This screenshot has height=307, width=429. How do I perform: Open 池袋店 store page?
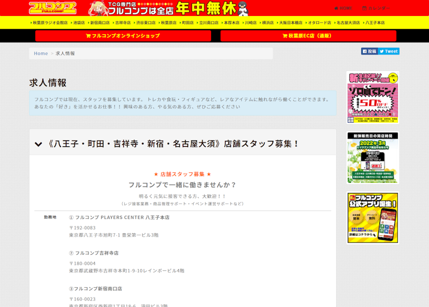pos(78,23)
